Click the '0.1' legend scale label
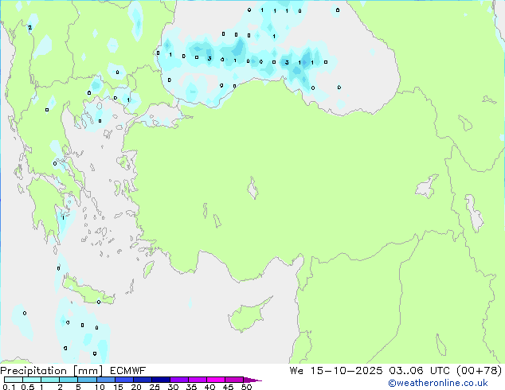This screenshot has height=390, width=505. coord(9,387)
